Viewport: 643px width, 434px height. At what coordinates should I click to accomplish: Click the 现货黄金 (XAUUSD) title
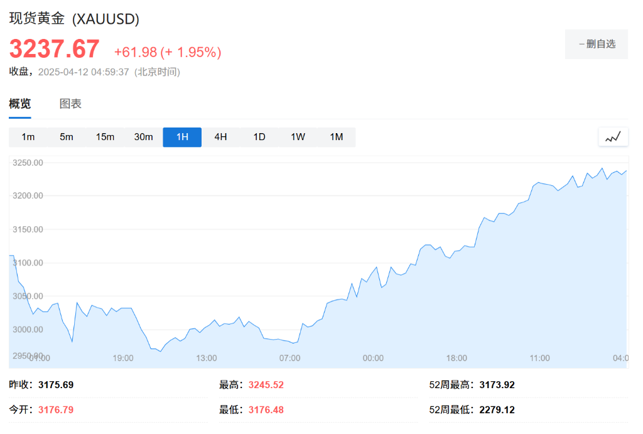click(x=74, y=19)
